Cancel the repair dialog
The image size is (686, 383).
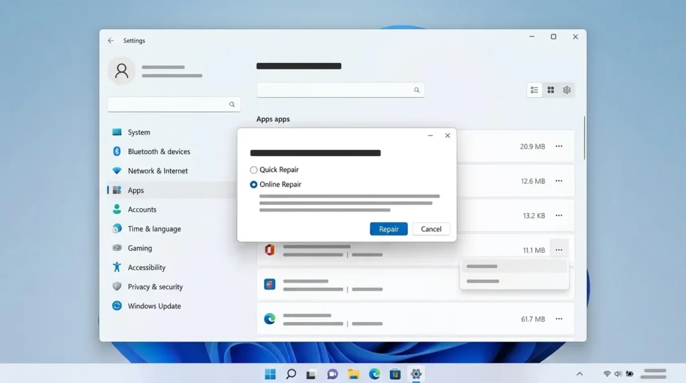pyautogui.click(x=431, y=229)
